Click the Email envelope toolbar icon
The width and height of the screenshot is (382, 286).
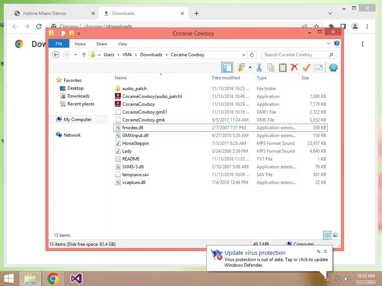(x=319, y=67)
